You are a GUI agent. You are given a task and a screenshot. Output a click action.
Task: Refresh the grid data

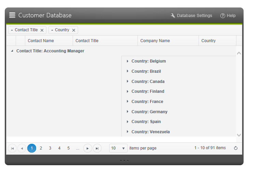[x=235, y=148]
